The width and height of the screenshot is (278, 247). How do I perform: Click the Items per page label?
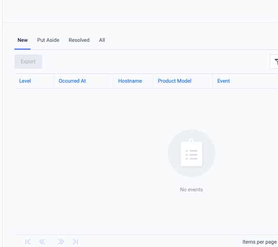[259, 242]
